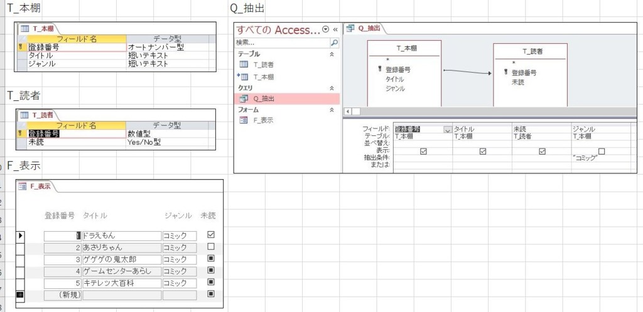Select the T_本棚 table icon in navigation pane
The height and width of the screenshot is (312, 643).
click(244, 76)
